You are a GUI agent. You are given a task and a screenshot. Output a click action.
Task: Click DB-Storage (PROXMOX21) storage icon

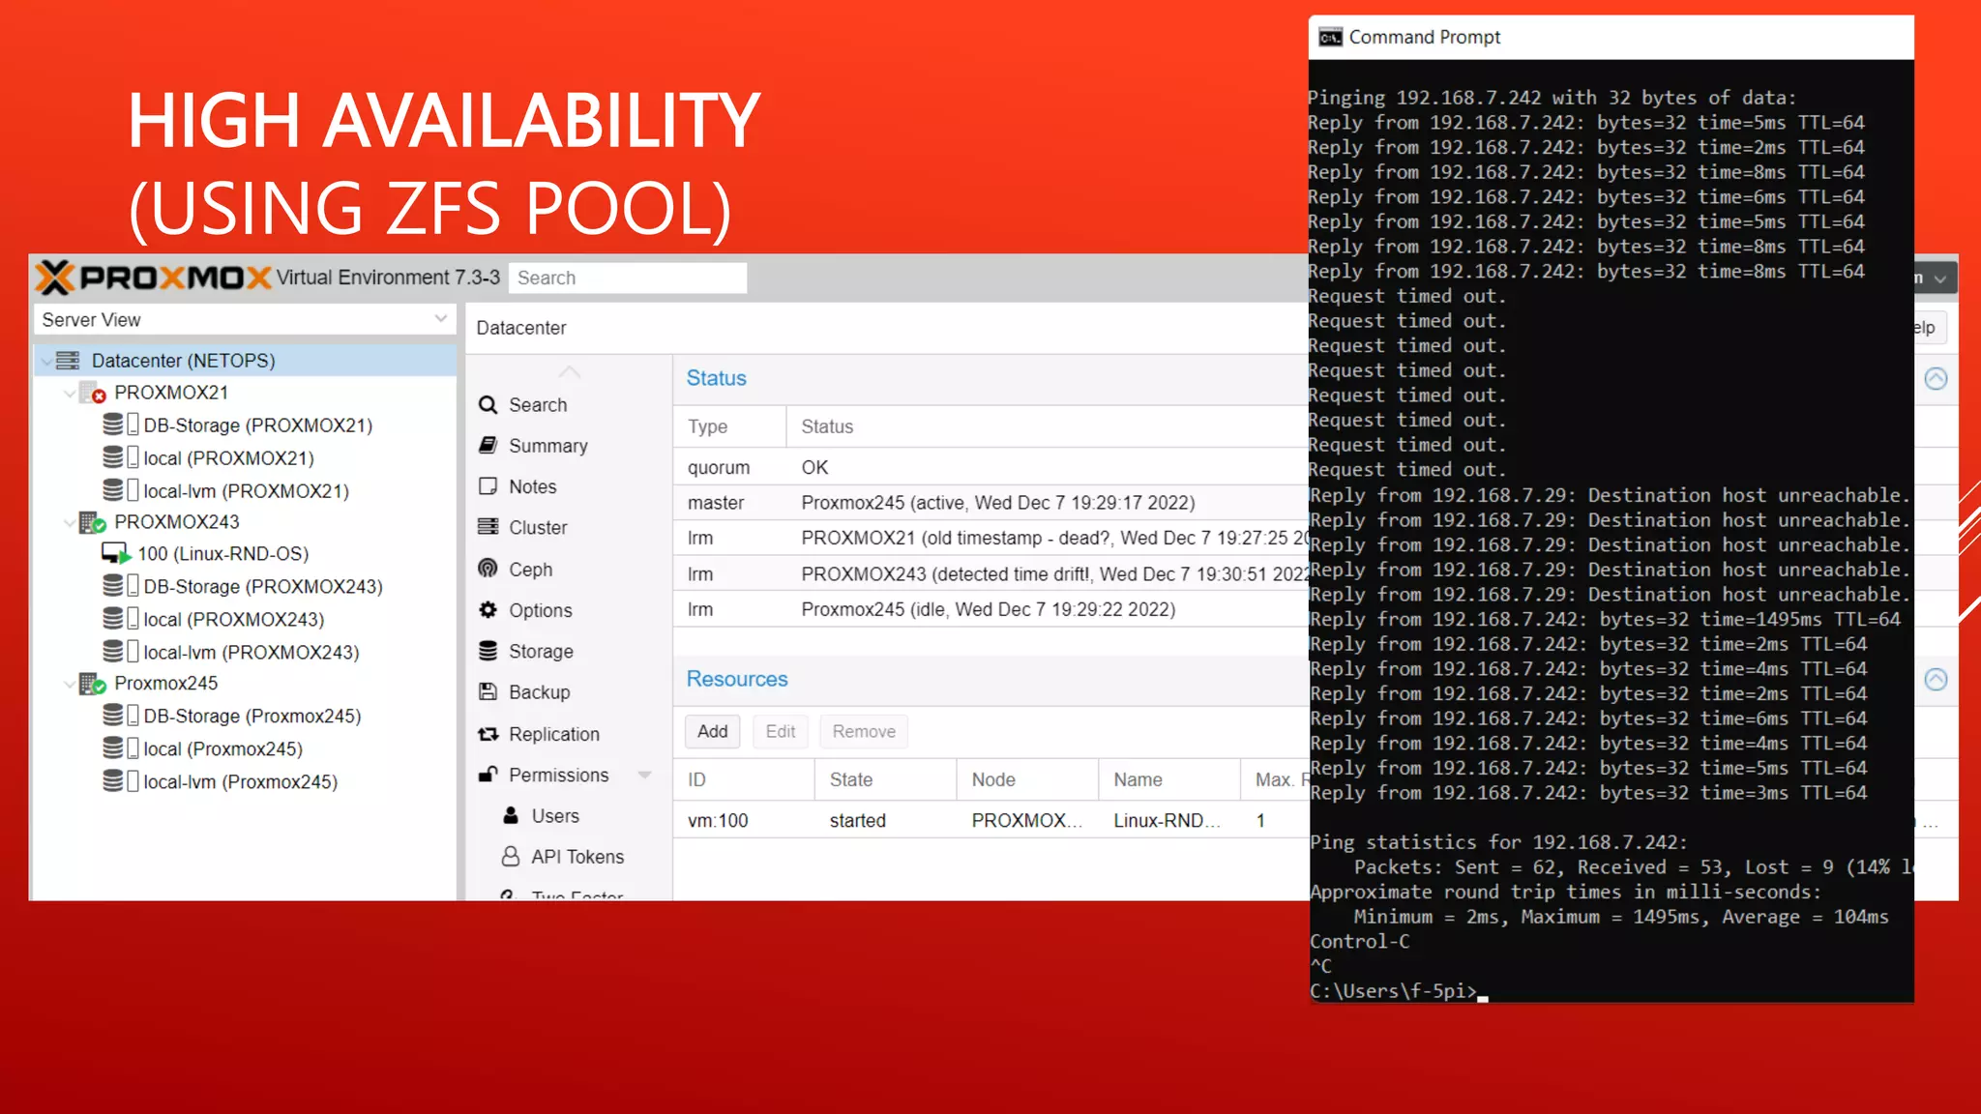[121, 425]
